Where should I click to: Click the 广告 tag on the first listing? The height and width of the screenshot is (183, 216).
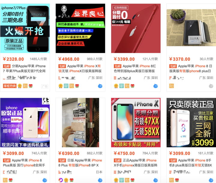[x=45, y=86]
